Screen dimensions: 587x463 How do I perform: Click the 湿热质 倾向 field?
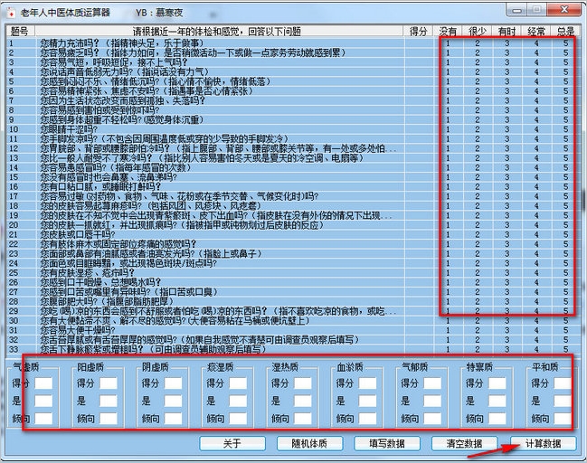point(303,419)
